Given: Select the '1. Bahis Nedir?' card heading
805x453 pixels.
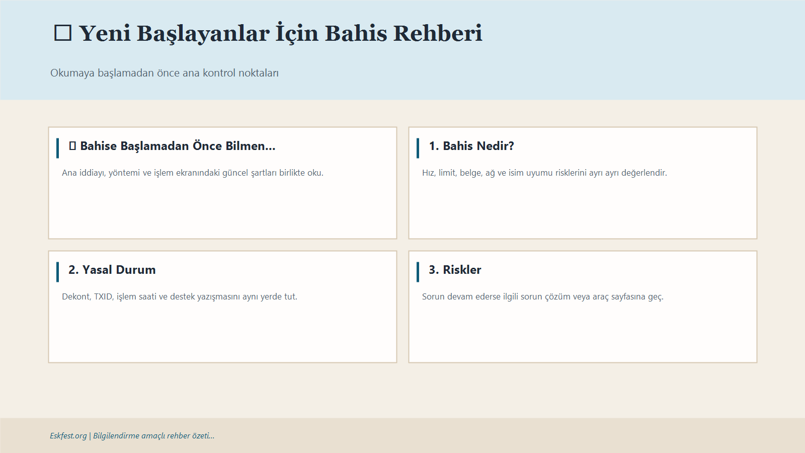Looking at the screenshot, I should point(471,146).
